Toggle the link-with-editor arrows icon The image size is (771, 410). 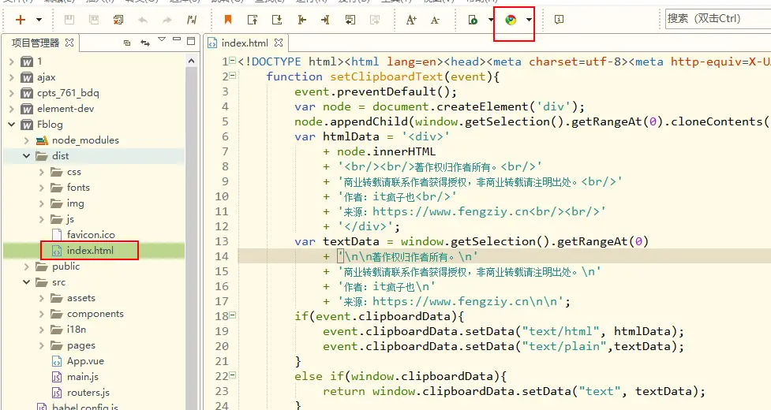[145, 43]
